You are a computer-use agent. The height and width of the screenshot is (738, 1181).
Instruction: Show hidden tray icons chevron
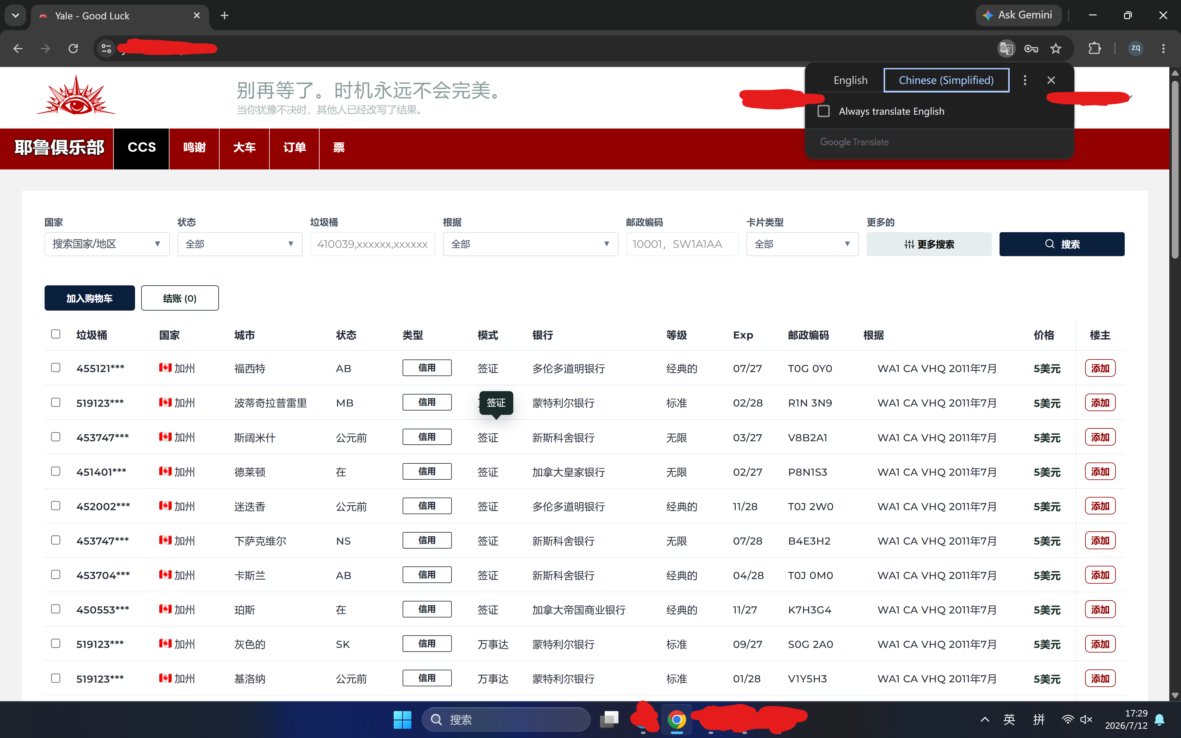point(984,720)
